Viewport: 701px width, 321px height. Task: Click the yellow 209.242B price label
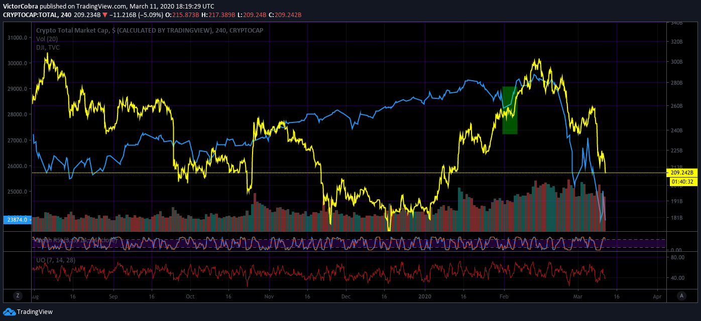681,173
